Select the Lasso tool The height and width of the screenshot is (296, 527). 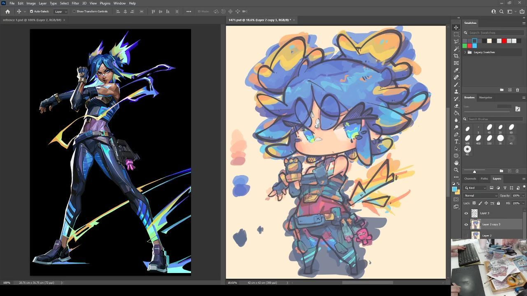(456, 42)
